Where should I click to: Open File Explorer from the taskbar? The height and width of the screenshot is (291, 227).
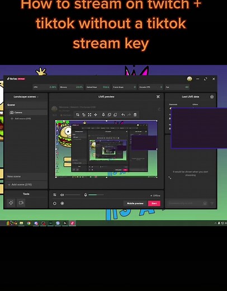coord(21,223)
